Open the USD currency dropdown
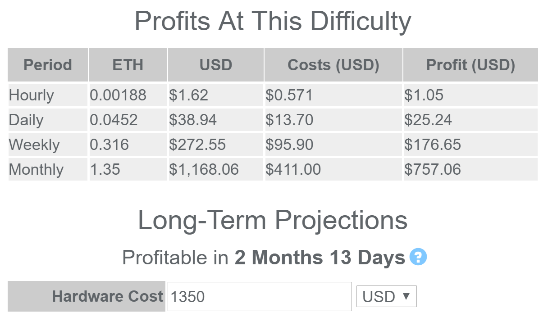This screenshot has width=548, height=317. pyautogui.click(x=387, y=296)
